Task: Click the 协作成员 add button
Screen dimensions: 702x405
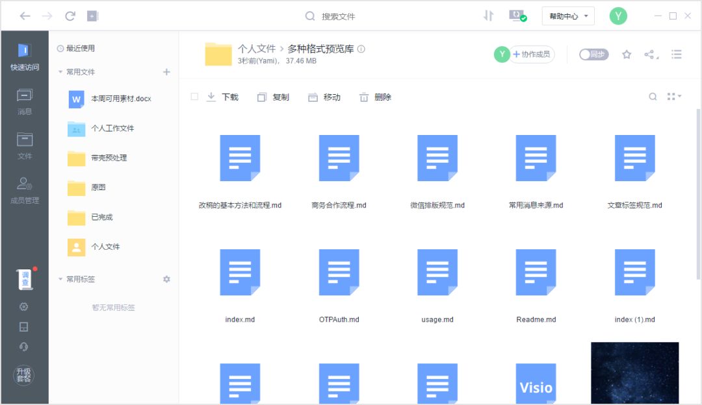Action: tap(532, 55)
